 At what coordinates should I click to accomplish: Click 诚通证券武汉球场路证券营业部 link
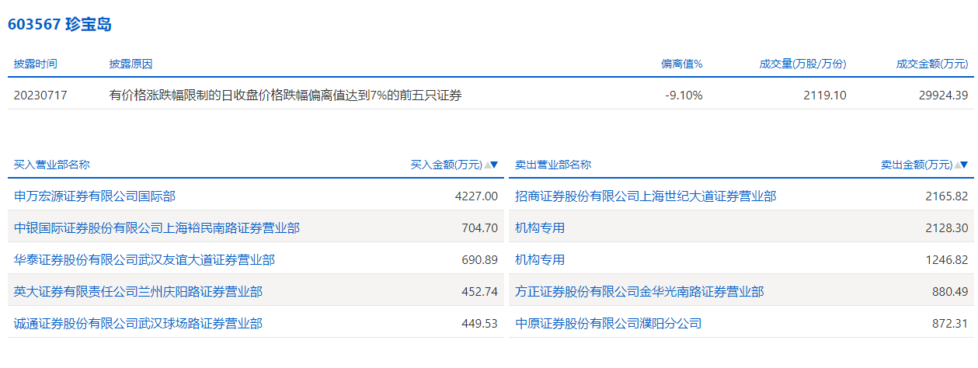pos(138,323)
